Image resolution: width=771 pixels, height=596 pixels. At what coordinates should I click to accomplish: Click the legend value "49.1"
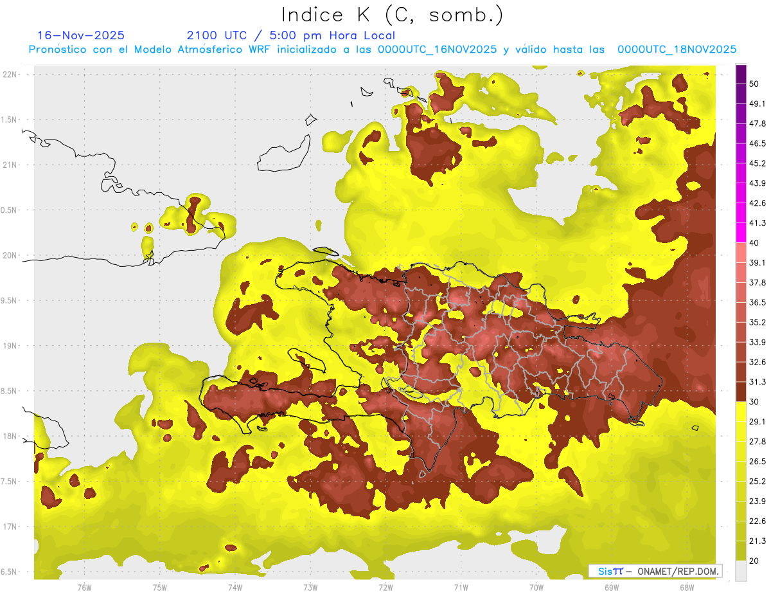click(x=758, y=104)
